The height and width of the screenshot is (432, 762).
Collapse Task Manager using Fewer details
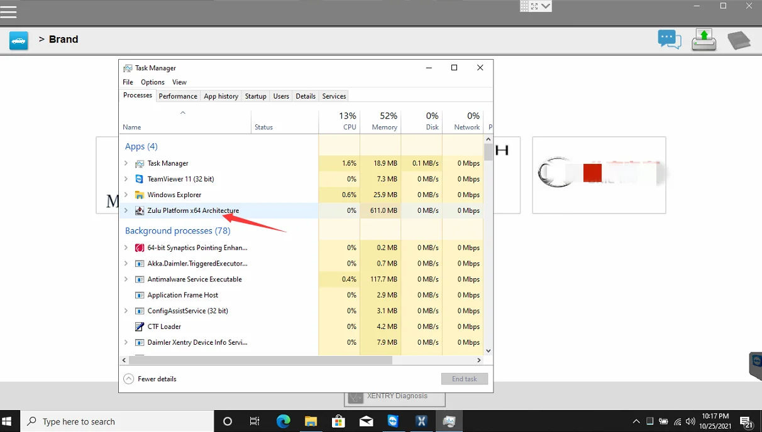coord(150,379)
